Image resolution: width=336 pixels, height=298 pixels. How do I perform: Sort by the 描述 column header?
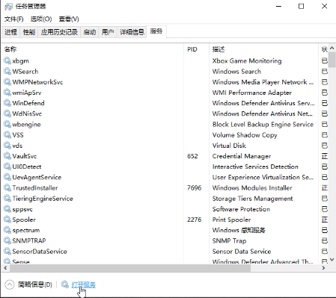264,49
